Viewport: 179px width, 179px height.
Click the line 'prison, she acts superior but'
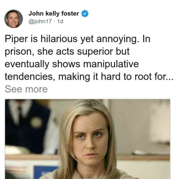pos(67,52)
